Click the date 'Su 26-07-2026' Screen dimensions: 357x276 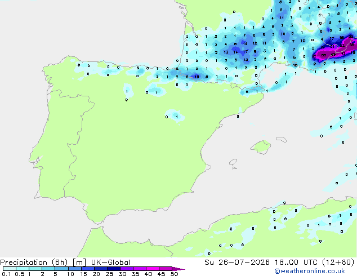pos(237,262)
